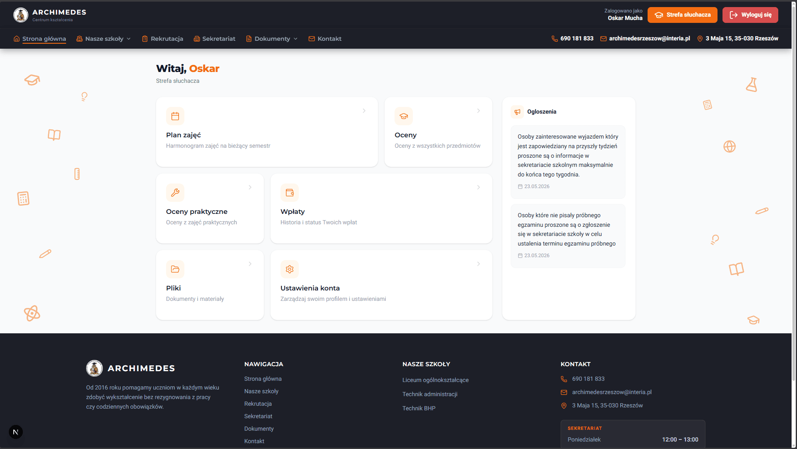
Task: Open Dokumenty in the top menu
Action: (x=272, y=39)
